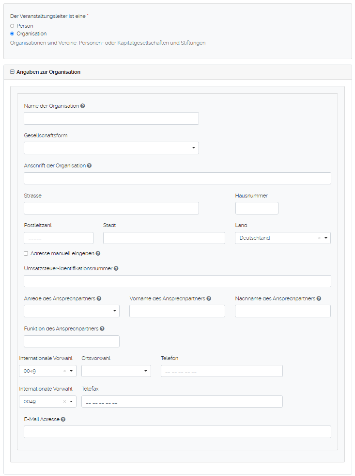Screen dimensions: 355x476
Task: Click help icon for Anrede des Ansprechpartners
Action: click(99, 299)
